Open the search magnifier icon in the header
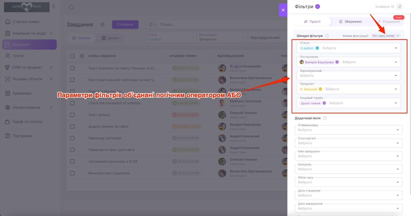The image size is (411, 216). 71,7
